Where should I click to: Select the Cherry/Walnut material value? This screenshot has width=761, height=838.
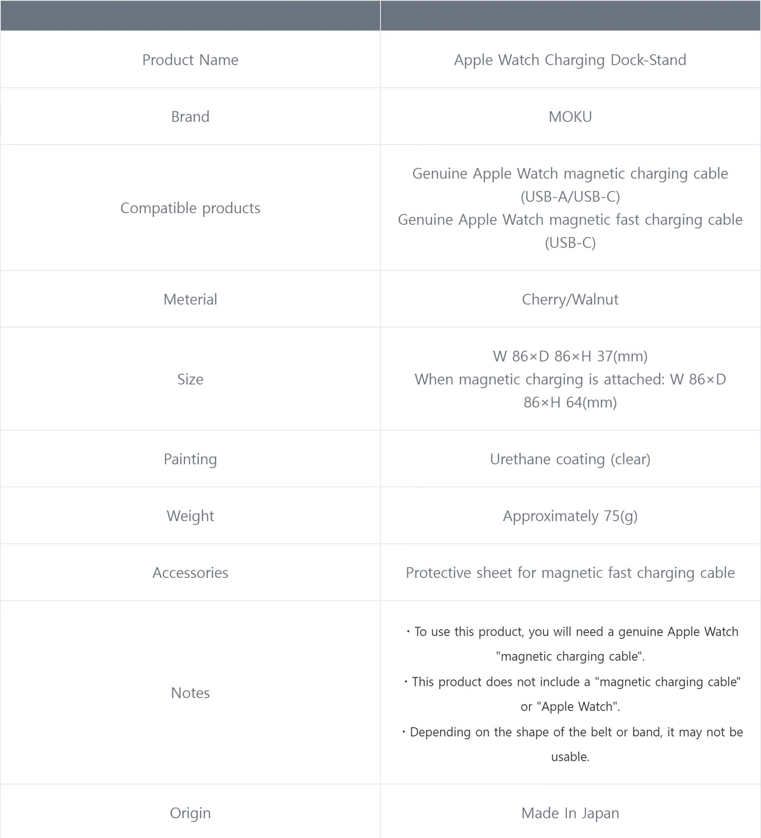point(570,299)
